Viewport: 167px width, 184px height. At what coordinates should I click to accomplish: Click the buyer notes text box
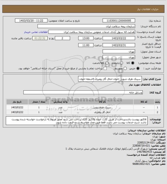pyautogui.click(x=76, y=121)
